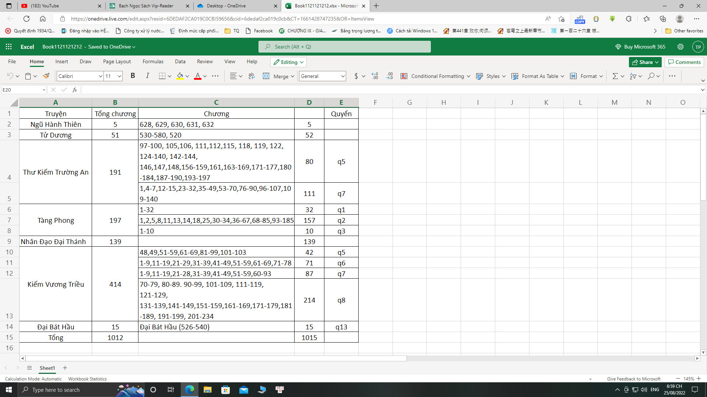Click the Find magnifier icon in ribbon

651,76
